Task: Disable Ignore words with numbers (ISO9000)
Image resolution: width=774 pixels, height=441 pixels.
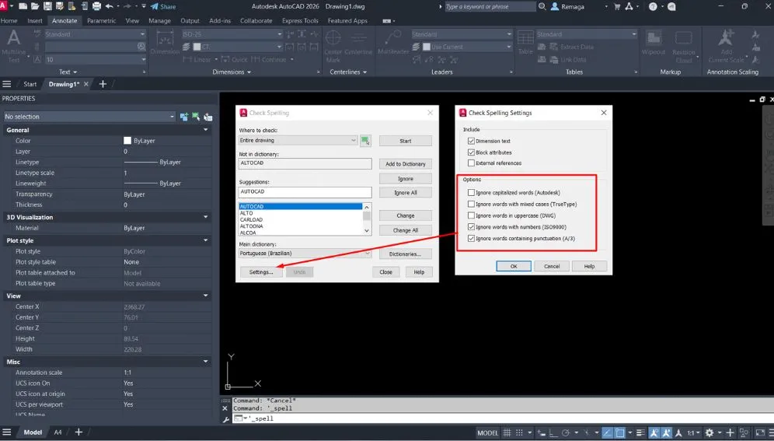Action: tap(471, 226)
